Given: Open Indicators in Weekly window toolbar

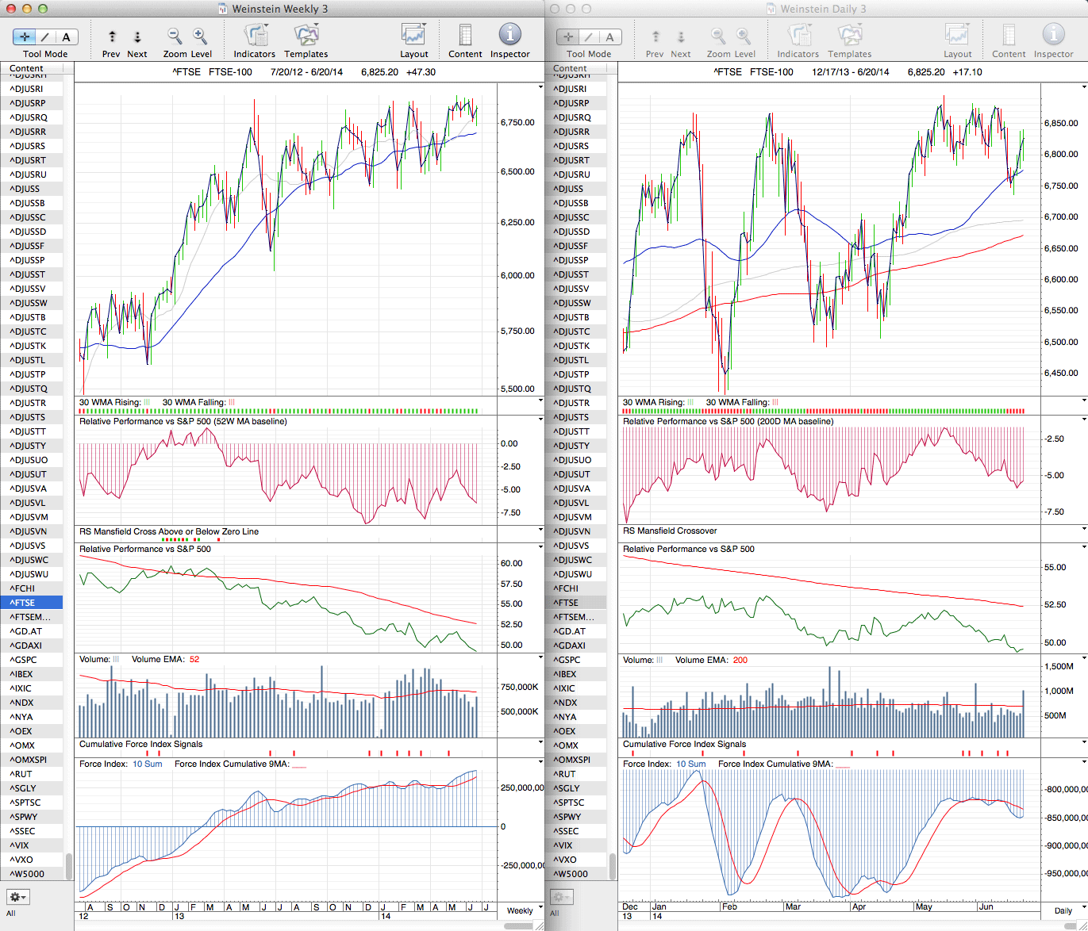Looking at the screenshot, I should coord(255,36).
